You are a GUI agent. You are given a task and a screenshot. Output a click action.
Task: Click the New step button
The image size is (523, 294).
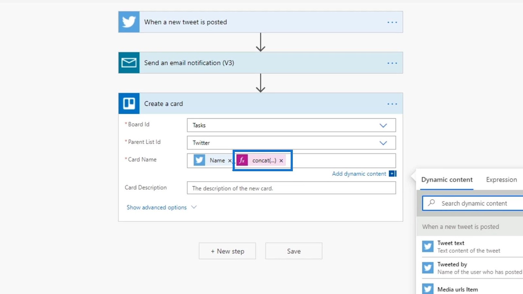pos(227,251)
